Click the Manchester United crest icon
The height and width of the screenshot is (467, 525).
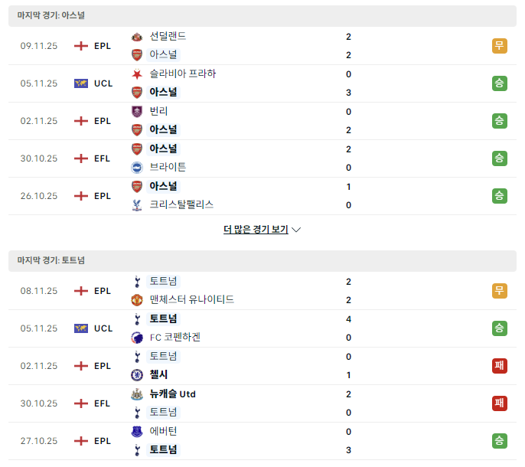click(x=136, y=300)
